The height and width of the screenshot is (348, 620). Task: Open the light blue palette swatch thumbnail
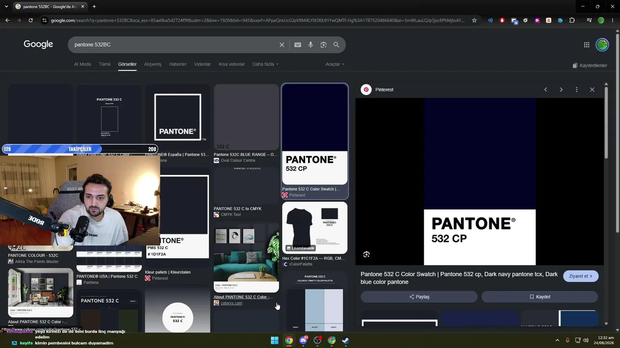(x=315, y=302)
